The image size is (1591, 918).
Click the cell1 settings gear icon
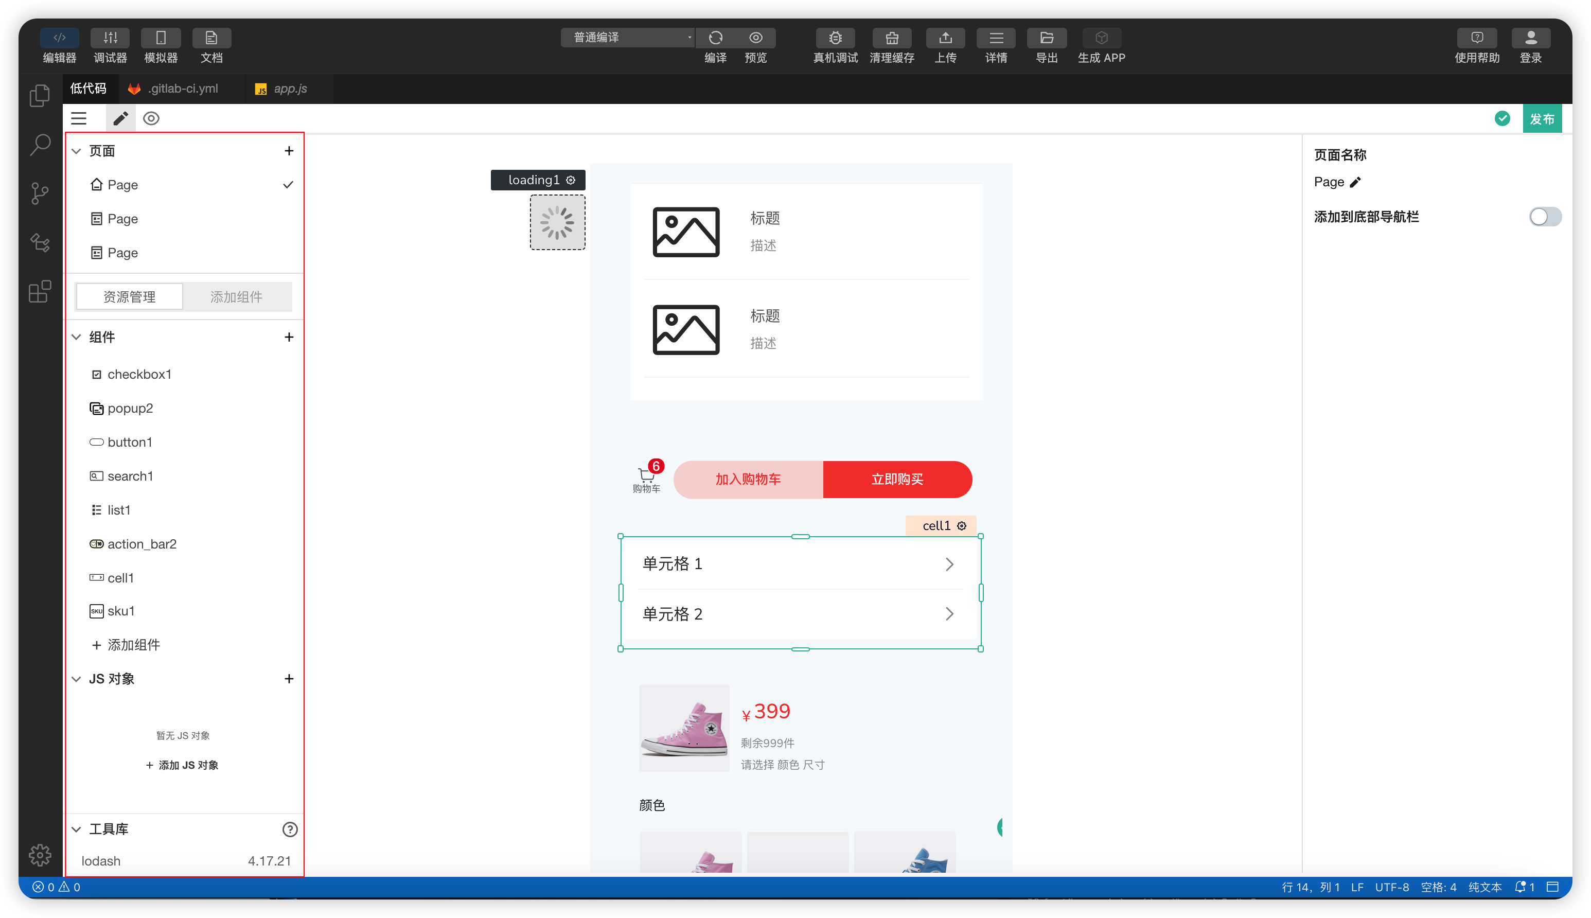point(962,526)
